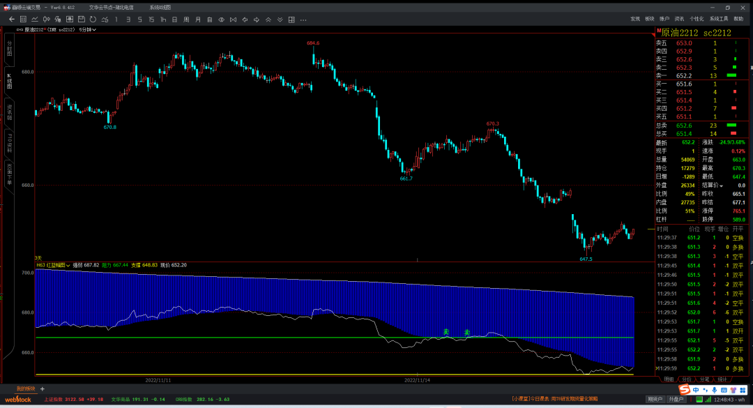753x408 pixels.
Task: Open the 系统工具 menu
Action: pos(718,20)
